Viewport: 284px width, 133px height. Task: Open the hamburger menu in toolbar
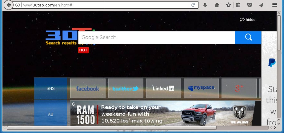coord(275,5)
